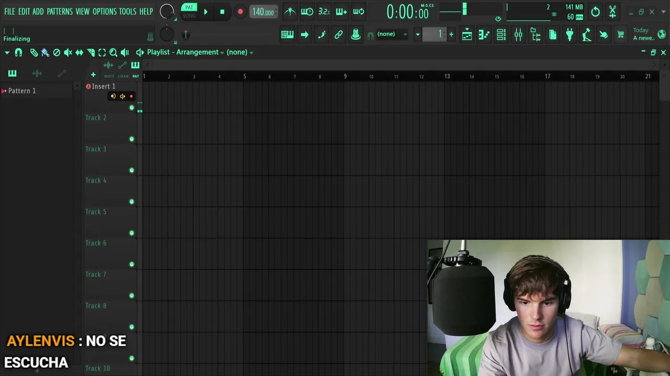This screenshot has height=376, width=670.
Task: Toggle wait for input to start
Action: [307, 11]
